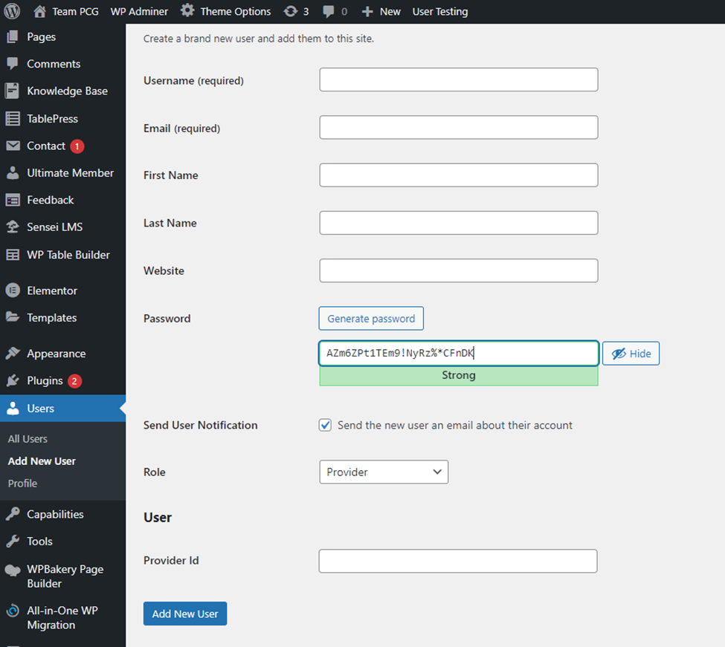This screenshot has height=647, width=725.
Task: Submit the form with Add New User button
Action: pos(185,614)
